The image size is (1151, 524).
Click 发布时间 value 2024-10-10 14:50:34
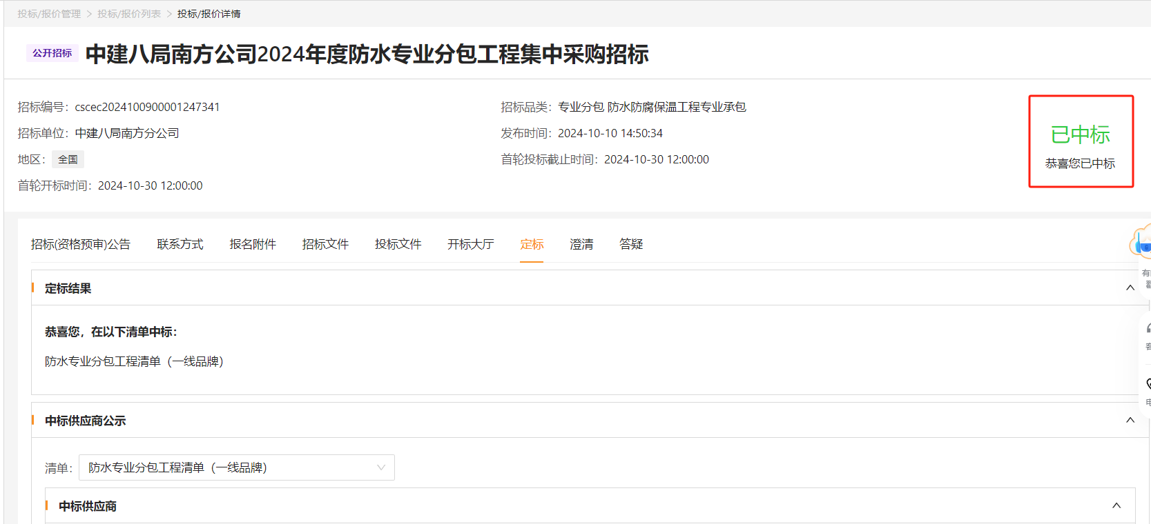click(610, 133)
